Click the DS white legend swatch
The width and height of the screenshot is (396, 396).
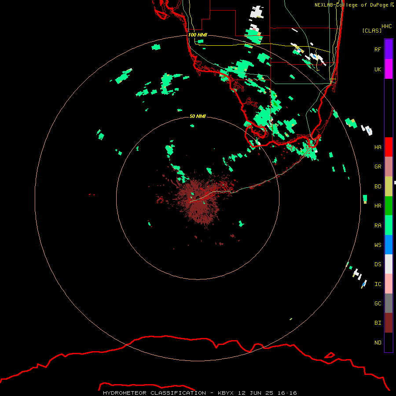tap(389, 264)
